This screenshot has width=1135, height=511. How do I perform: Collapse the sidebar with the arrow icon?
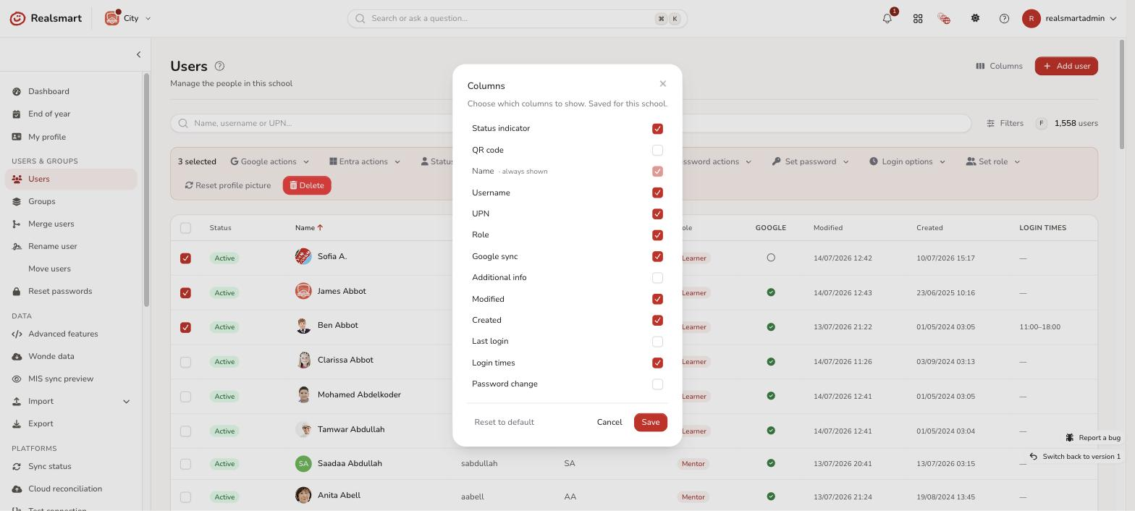coord(138,54)
